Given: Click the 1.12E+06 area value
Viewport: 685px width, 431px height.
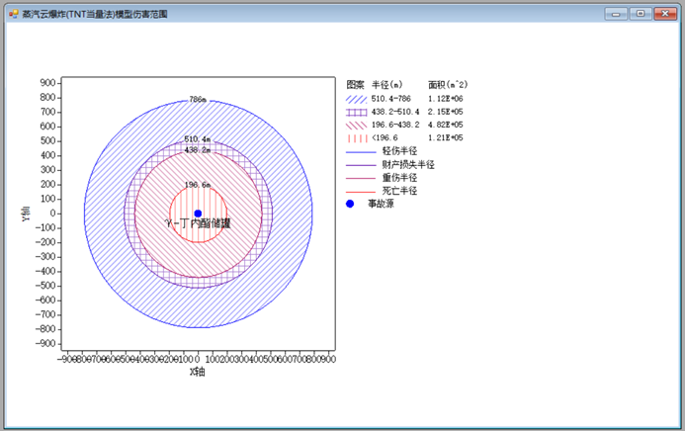Looking at the screenshot, I should click(x=445, y=99).
